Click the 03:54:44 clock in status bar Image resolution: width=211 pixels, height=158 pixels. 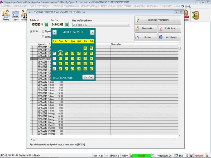click(x=125, y=156)
